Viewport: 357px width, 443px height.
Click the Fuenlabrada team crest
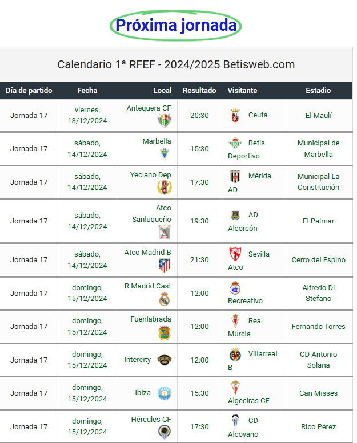165,332
